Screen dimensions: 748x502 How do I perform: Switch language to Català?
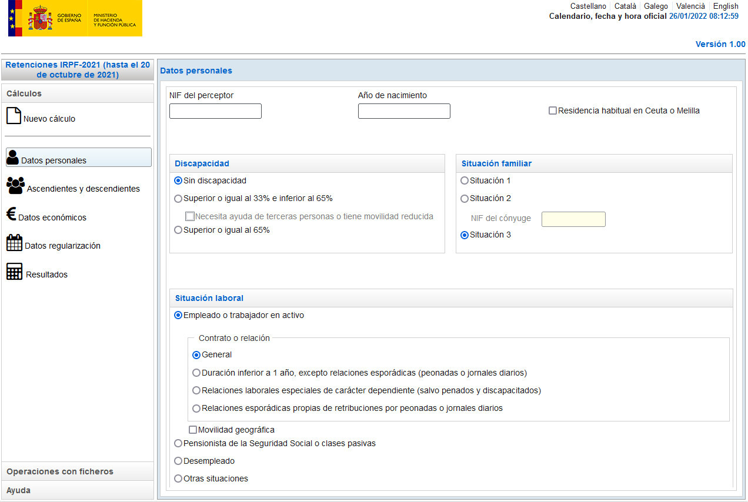625,6
